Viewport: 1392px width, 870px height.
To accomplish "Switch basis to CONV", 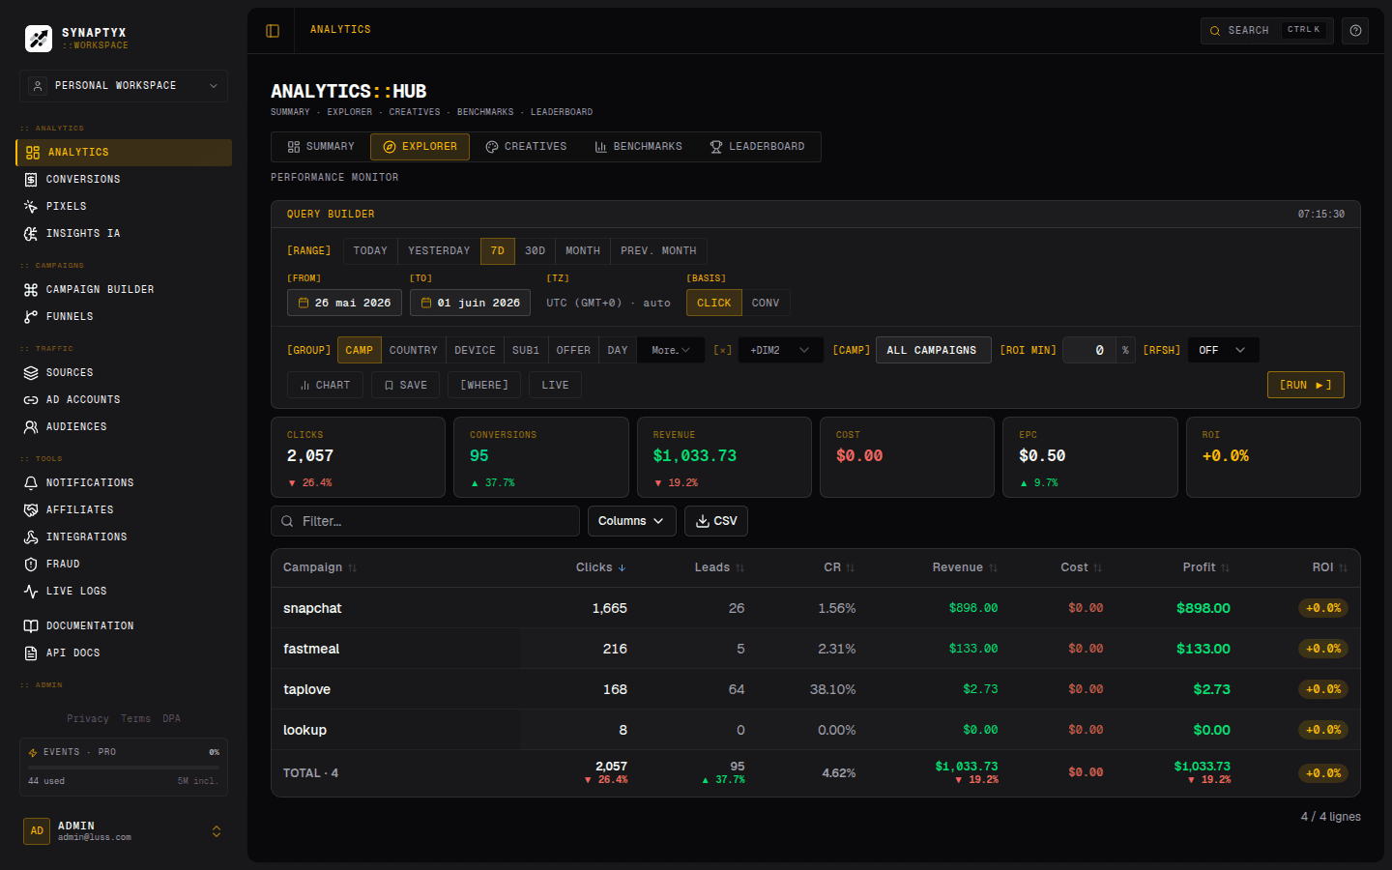I will pyautogui.click(x=766, y=303).
